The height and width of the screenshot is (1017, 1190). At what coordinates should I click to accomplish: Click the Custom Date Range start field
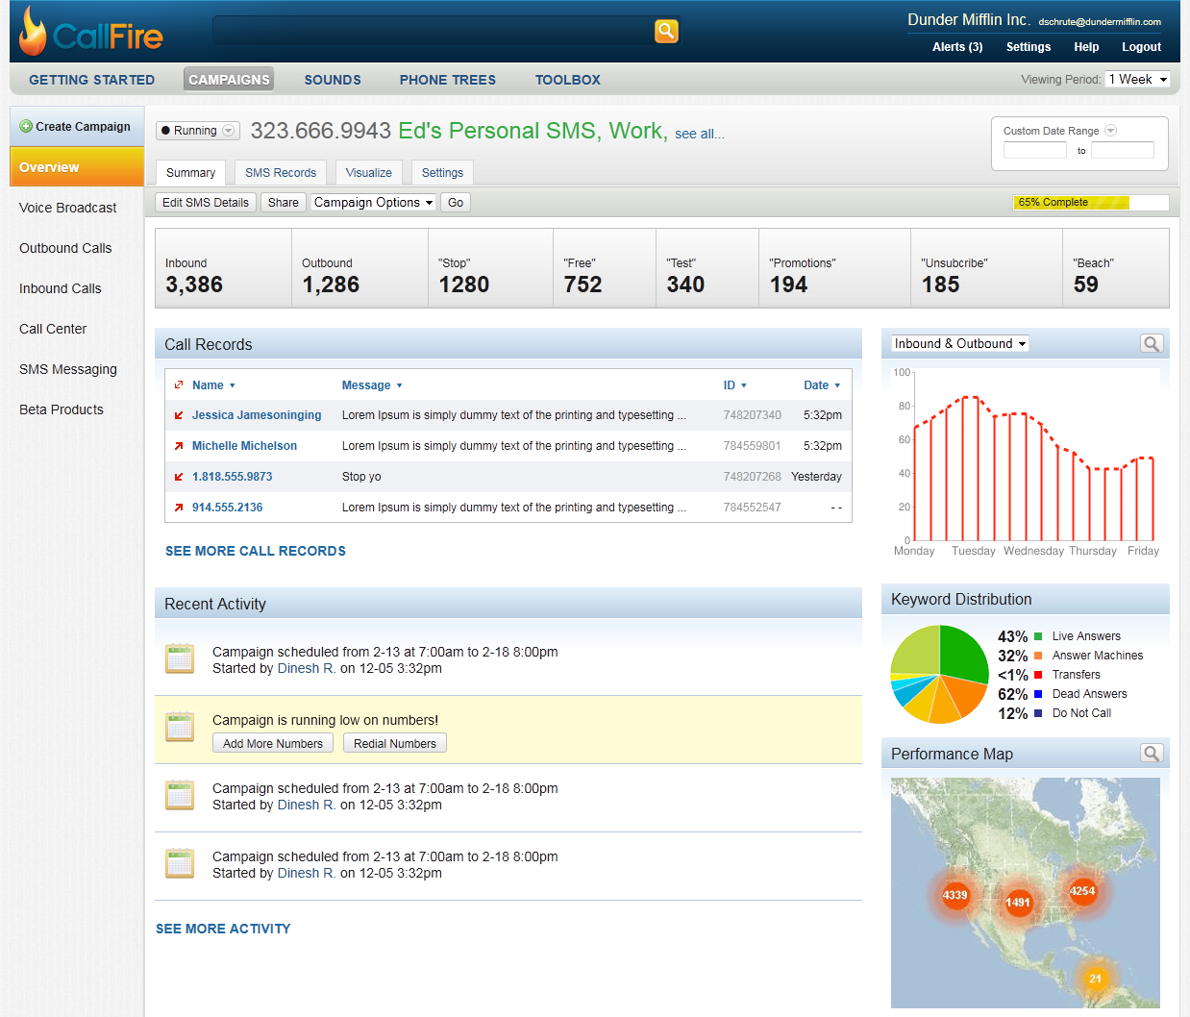[x=1035, y=150]
